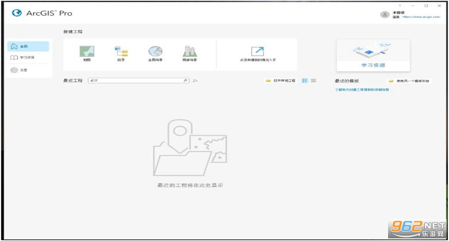
Task: Open another project via folder button
Action: [280, 81]
